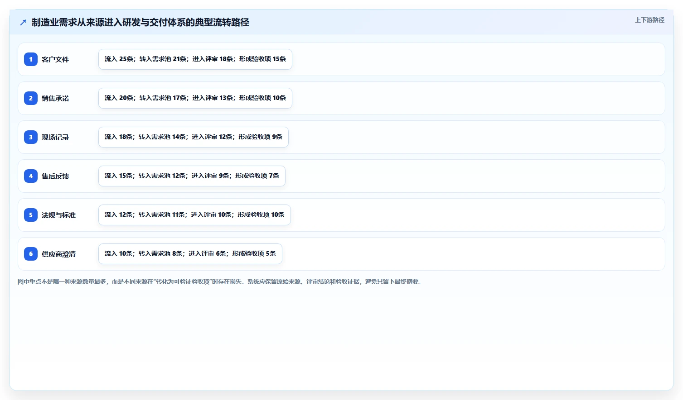Click the box starting 流入 10条
The height and width of the screenshot is (400, 683).
[x=190, y=254]
